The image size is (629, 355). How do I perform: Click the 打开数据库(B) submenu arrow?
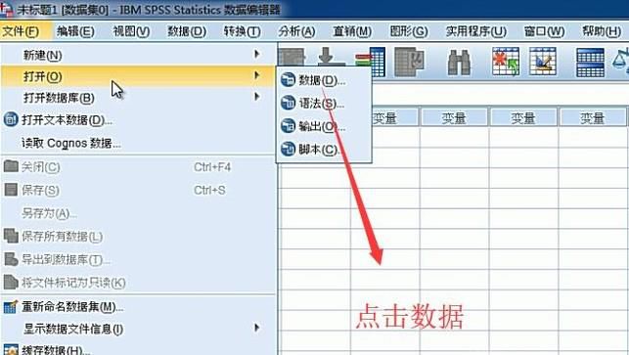coord(256,96)
